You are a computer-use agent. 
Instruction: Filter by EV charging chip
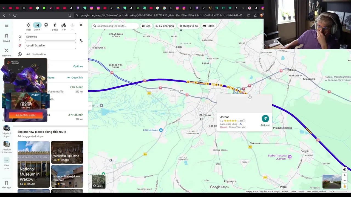165,26
